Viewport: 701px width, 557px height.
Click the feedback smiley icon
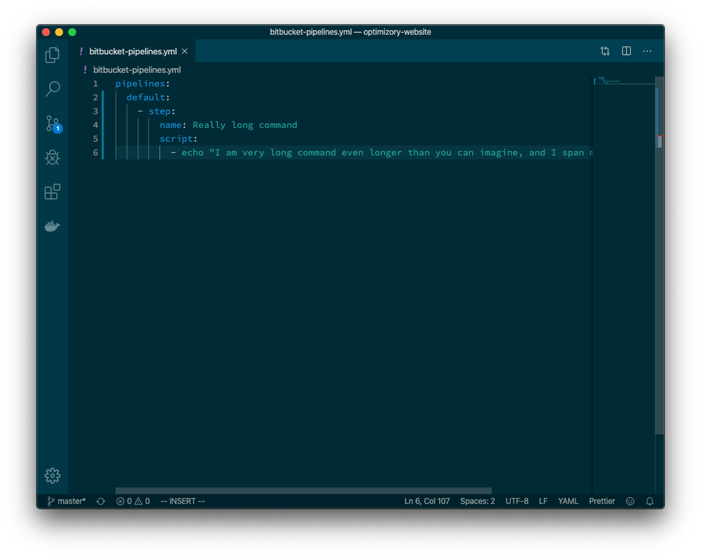point(629,501)
